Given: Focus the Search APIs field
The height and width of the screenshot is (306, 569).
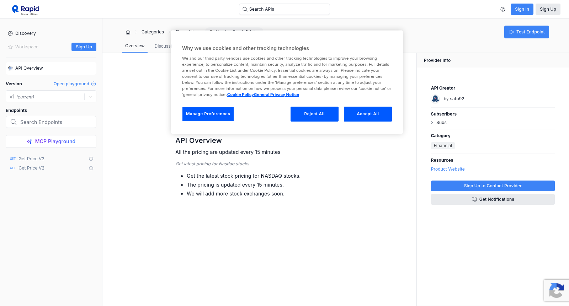Looking at the screenshot, I should pos(284,9).
